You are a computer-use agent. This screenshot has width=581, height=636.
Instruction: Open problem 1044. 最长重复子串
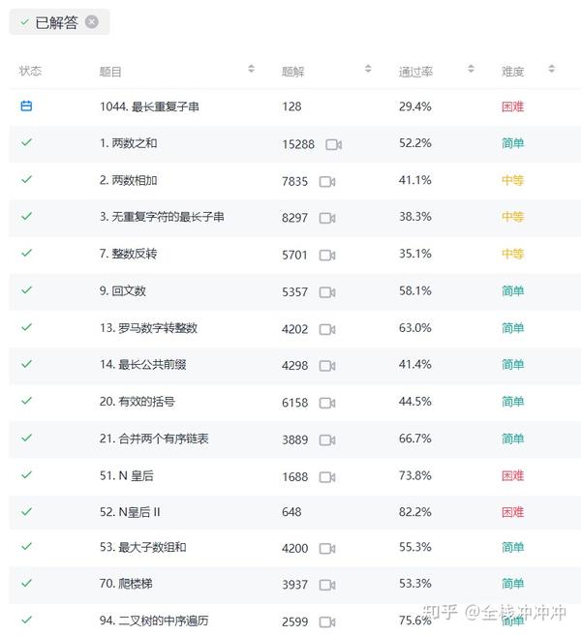[x=149, y=106]
